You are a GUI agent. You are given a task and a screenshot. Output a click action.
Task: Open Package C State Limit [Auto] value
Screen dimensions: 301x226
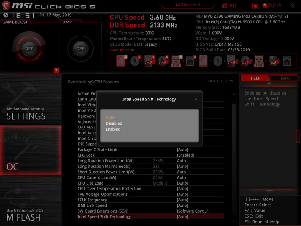pos(182,149)
